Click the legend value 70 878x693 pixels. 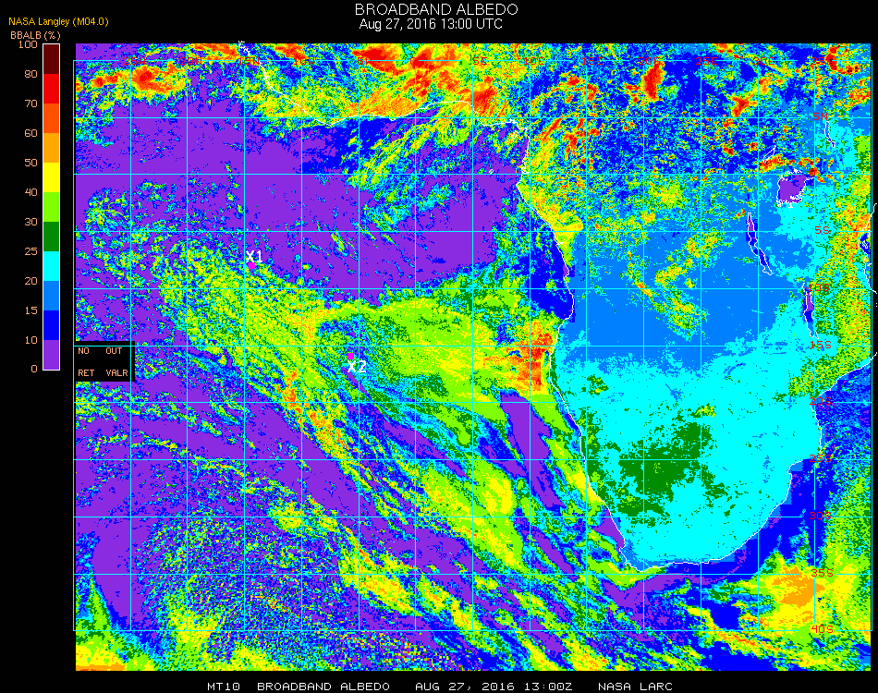click(30, 103)
